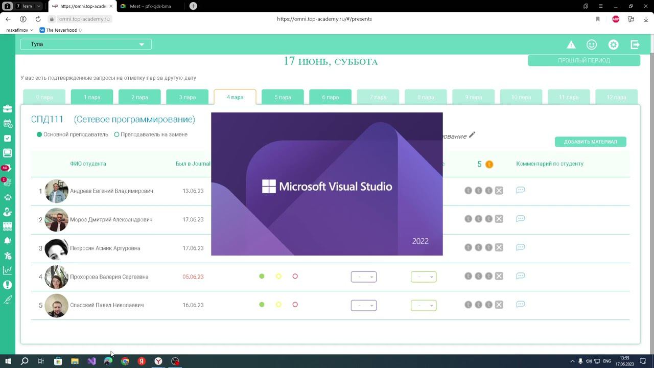This screenshot has height=368, width=654.
Task: Open the calendar schedule icon in sidebar
Action: (x=8, y=123)
